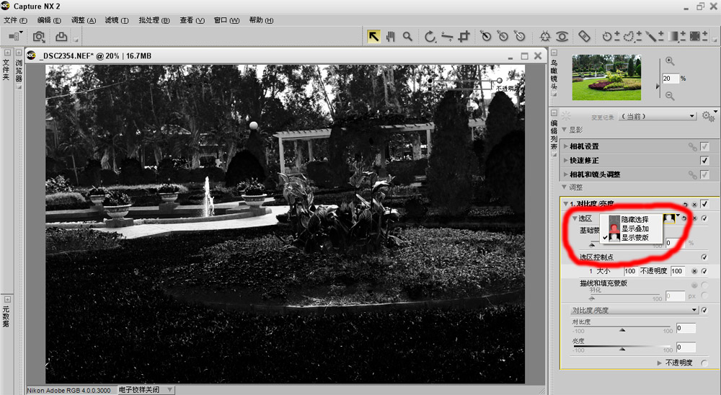721x395 pixels.
Task: Select the direct select arrow tool
Action: (x=373, y=36)
